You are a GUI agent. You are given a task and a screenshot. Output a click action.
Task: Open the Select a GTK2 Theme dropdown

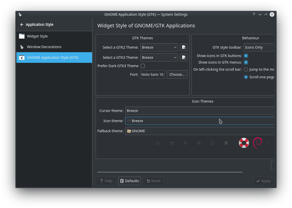[x=159, y=47]
